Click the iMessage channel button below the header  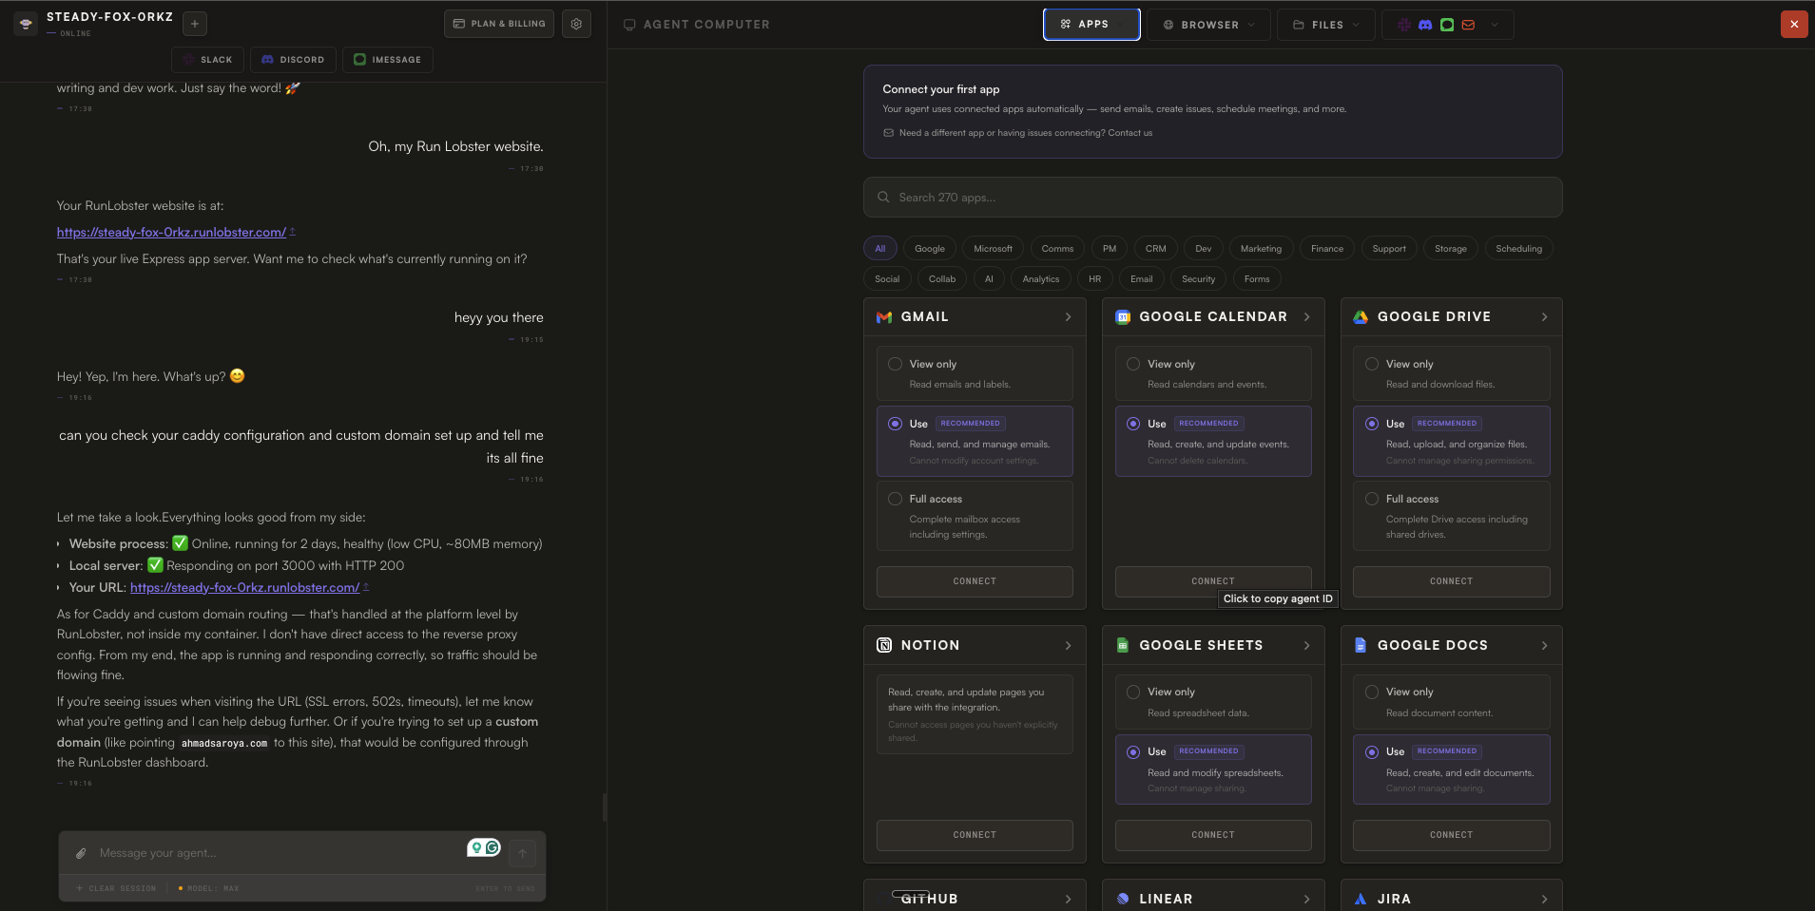coord(387,60)
